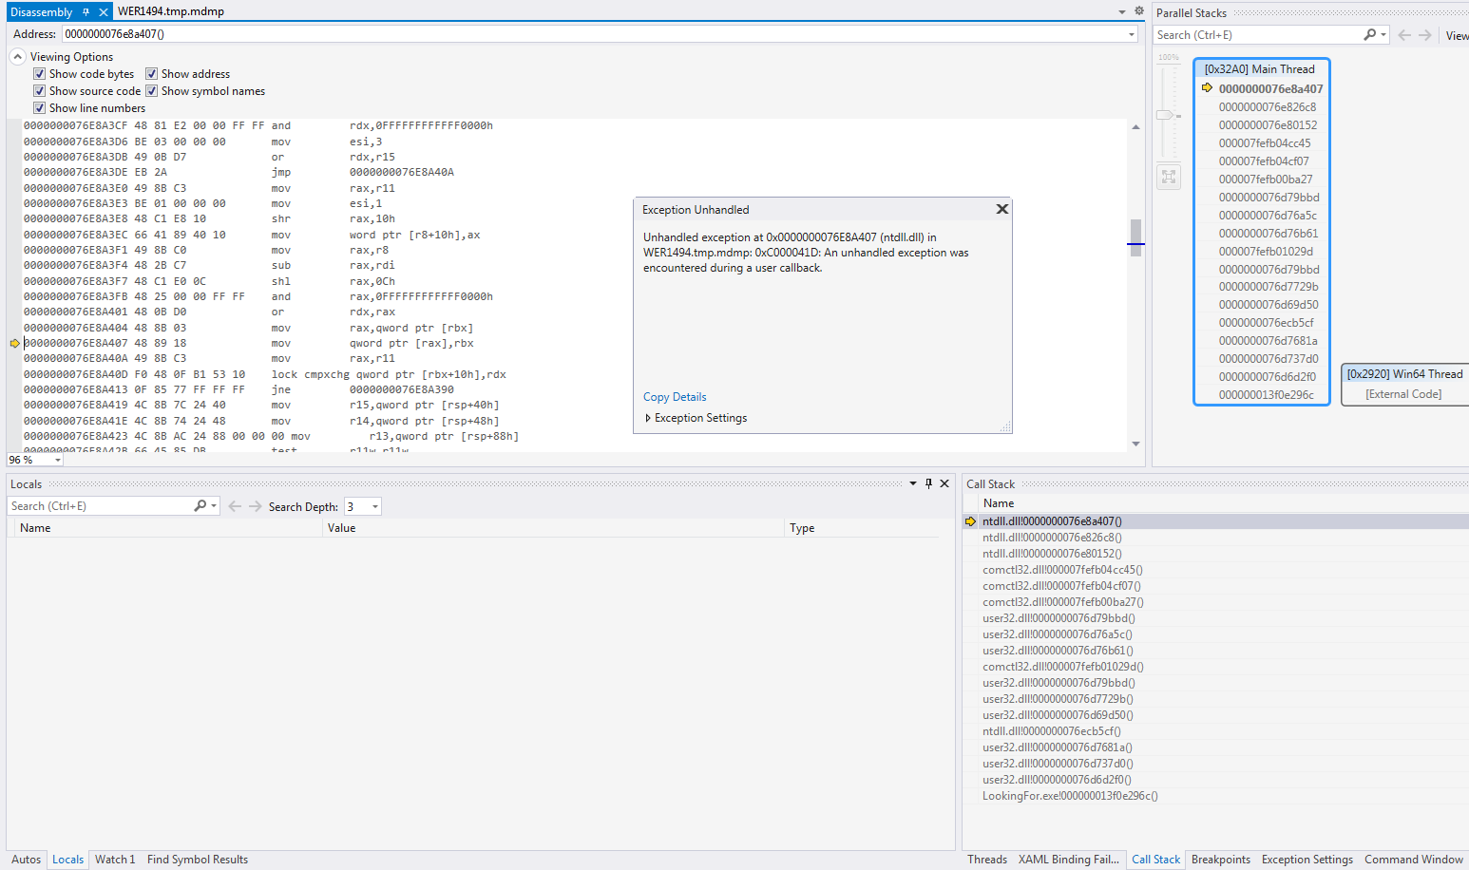Screen dimensions: 1469x870
Task: Click the Parallel Stacks zoom slider thumb
Action: (1165, 115)
